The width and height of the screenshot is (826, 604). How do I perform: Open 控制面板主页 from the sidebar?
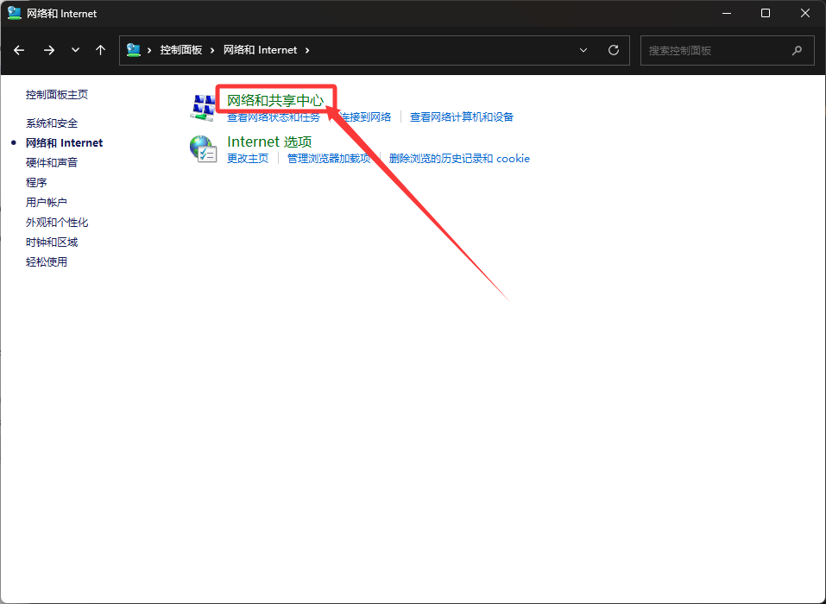pos(57,95)
